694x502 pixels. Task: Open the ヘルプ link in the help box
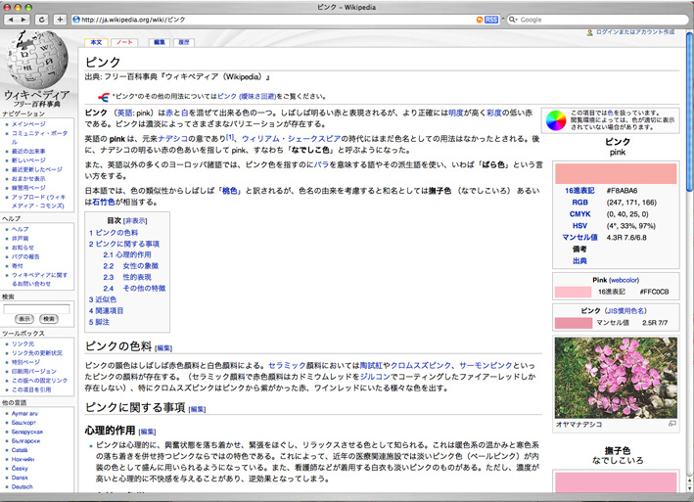click(x=20, y=229)
